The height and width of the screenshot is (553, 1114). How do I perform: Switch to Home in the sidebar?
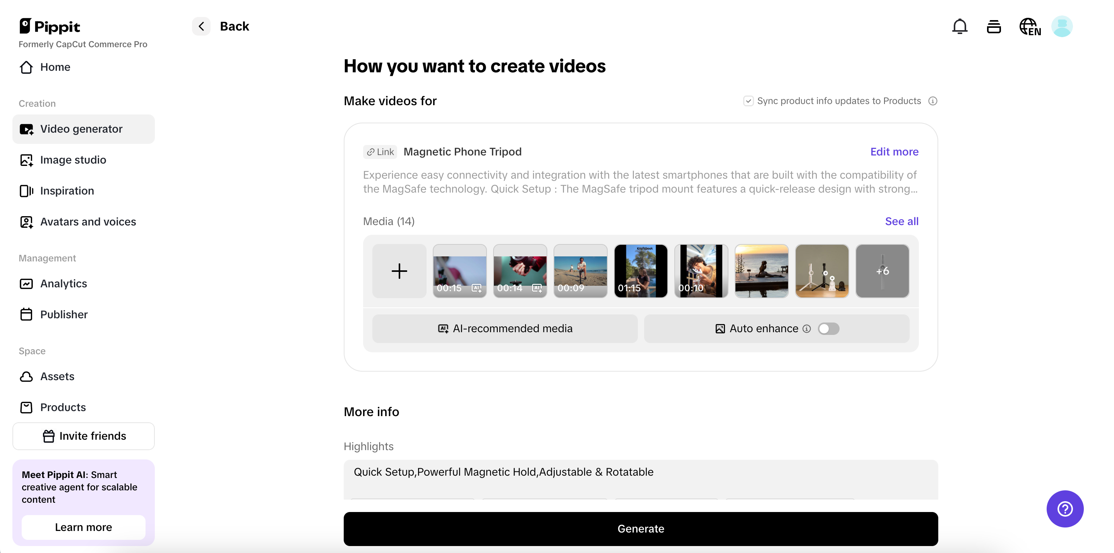point(55,67)
